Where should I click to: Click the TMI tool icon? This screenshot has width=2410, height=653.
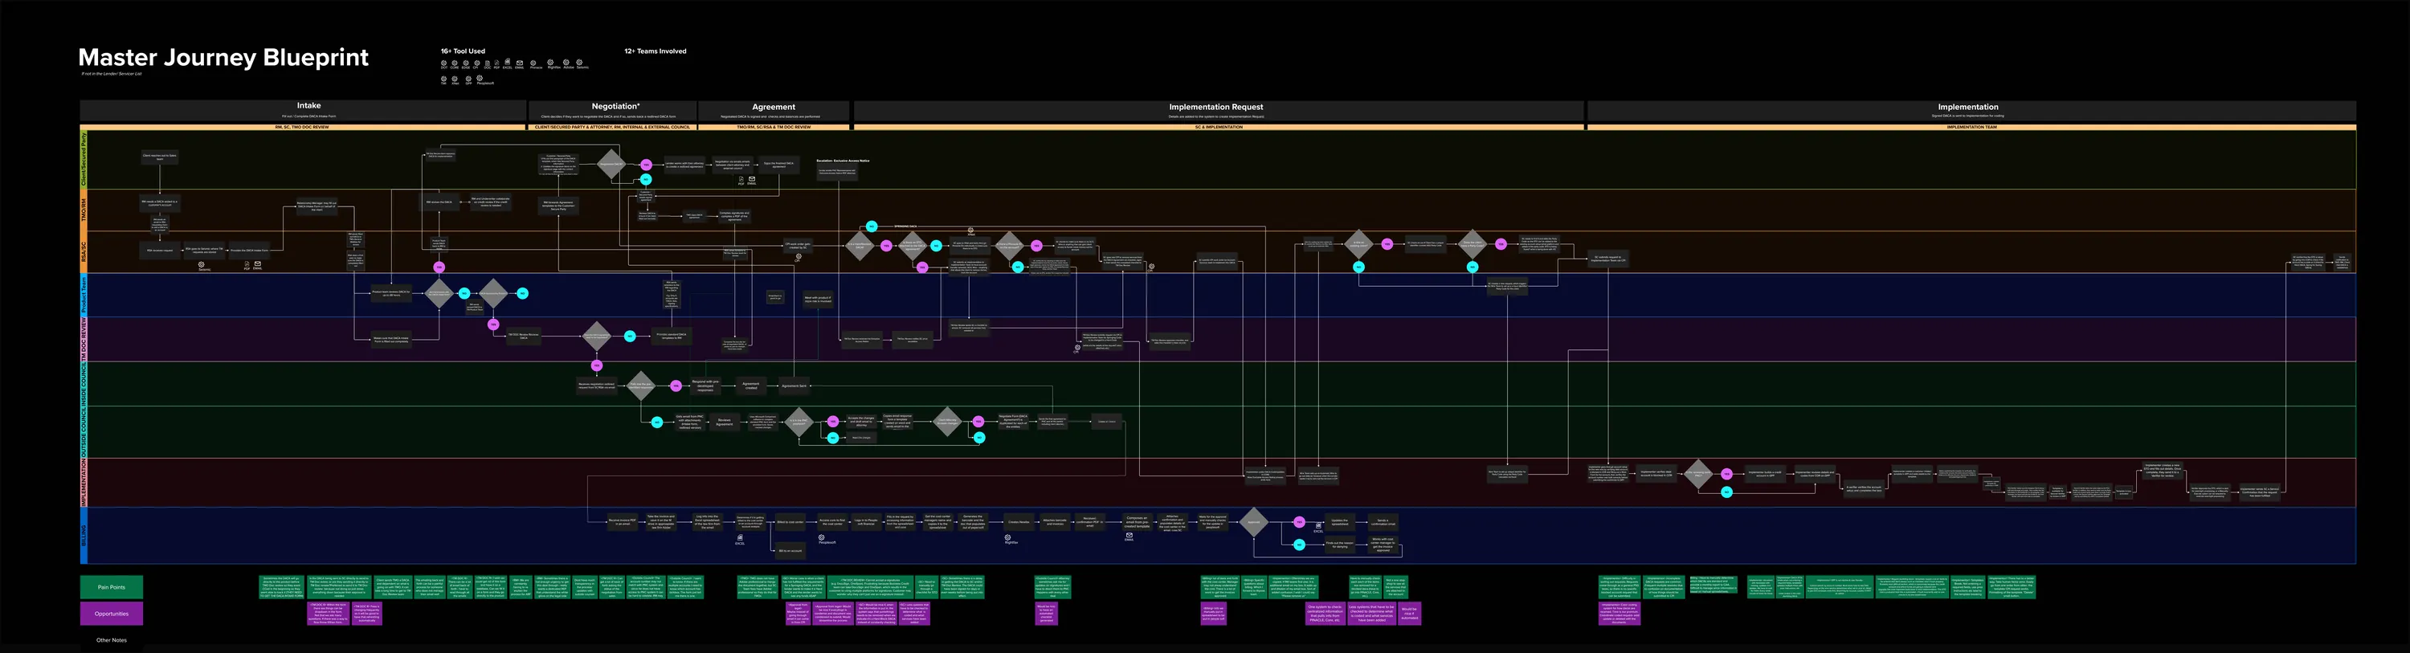pyautogui.click(x=443, y=79)
